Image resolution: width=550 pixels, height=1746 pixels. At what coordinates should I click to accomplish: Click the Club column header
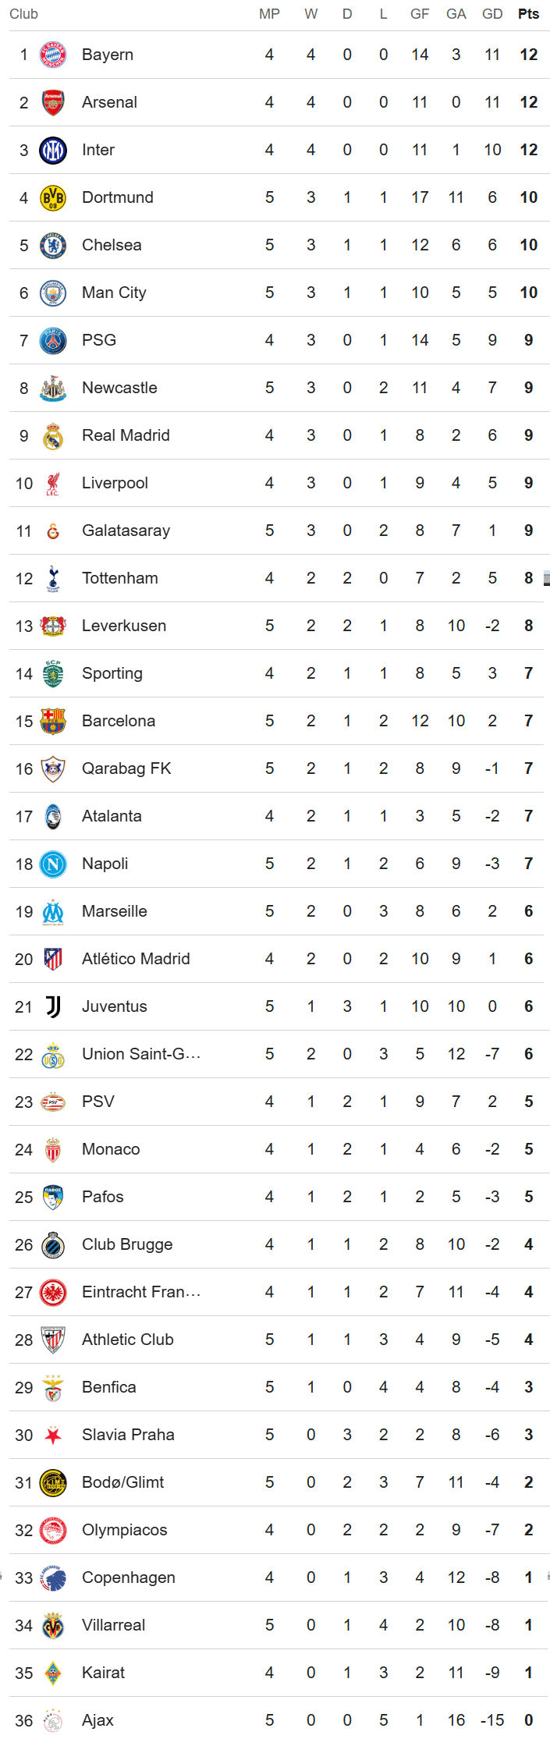23,14
